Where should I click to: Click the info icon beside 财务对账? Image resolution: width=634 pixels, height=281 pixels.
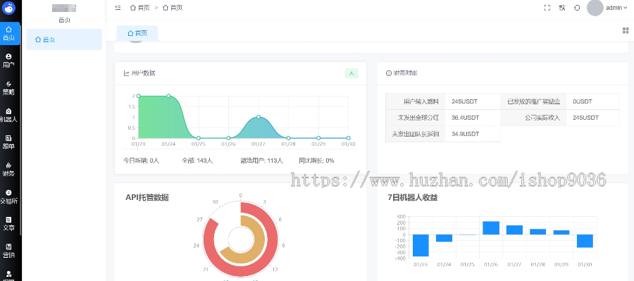point(389,73)
